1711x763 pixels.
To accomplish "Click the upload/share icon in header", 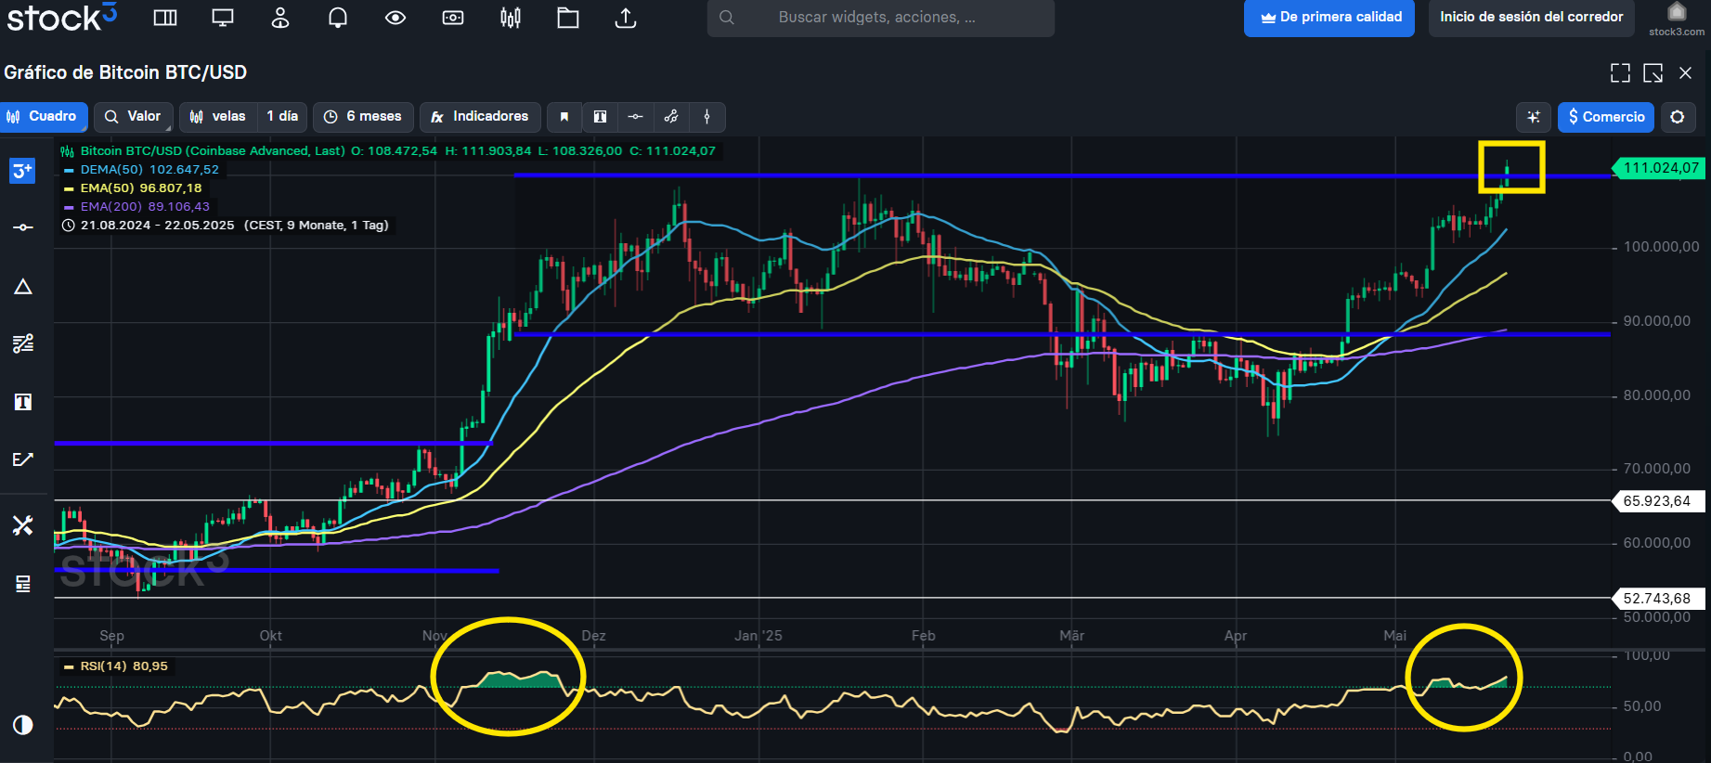I will pyautogui.click(x=626, y=18).
